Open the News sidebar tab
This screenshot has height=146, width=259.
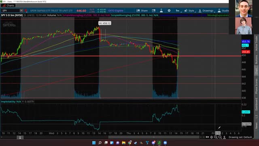[x=256, y=125]
